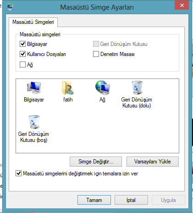Uncheck the Bilgisayar checkbox
The width and height of the screenshot is (193, 213).
[x=22, y=44]
